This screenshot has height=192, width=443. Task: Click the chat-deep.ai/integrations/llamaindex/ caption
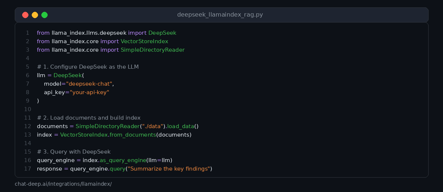pos(63,184)
